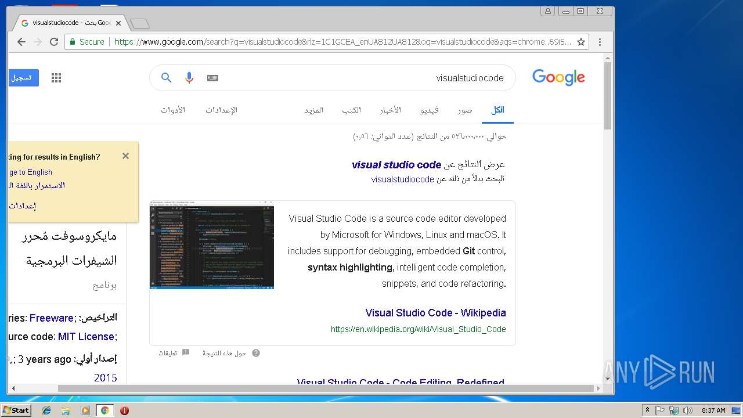Select the الكل results tab
The image size is (743, 418).
click(x=497, y=110)
